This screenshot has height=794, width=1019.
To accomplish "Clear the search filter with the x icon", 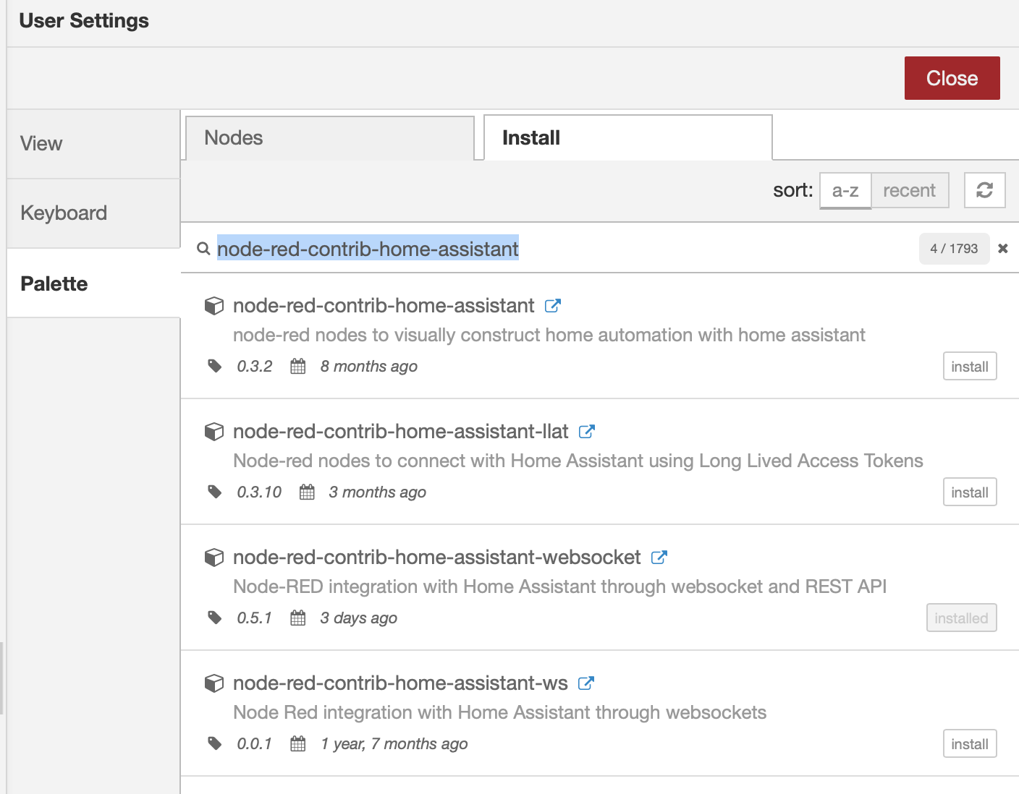I will [x=1003, y=249].
